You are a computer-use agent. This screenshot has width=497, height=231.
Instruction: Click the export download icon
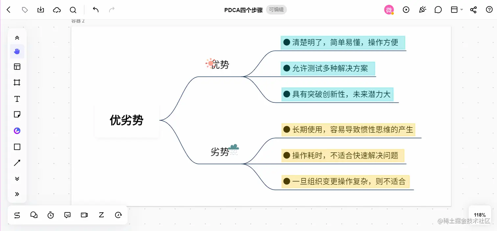(x=40, y=10)
